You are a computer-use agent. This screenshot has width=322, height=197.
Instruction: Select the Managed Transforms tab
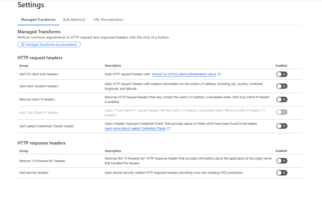click(x=38, y=19)
